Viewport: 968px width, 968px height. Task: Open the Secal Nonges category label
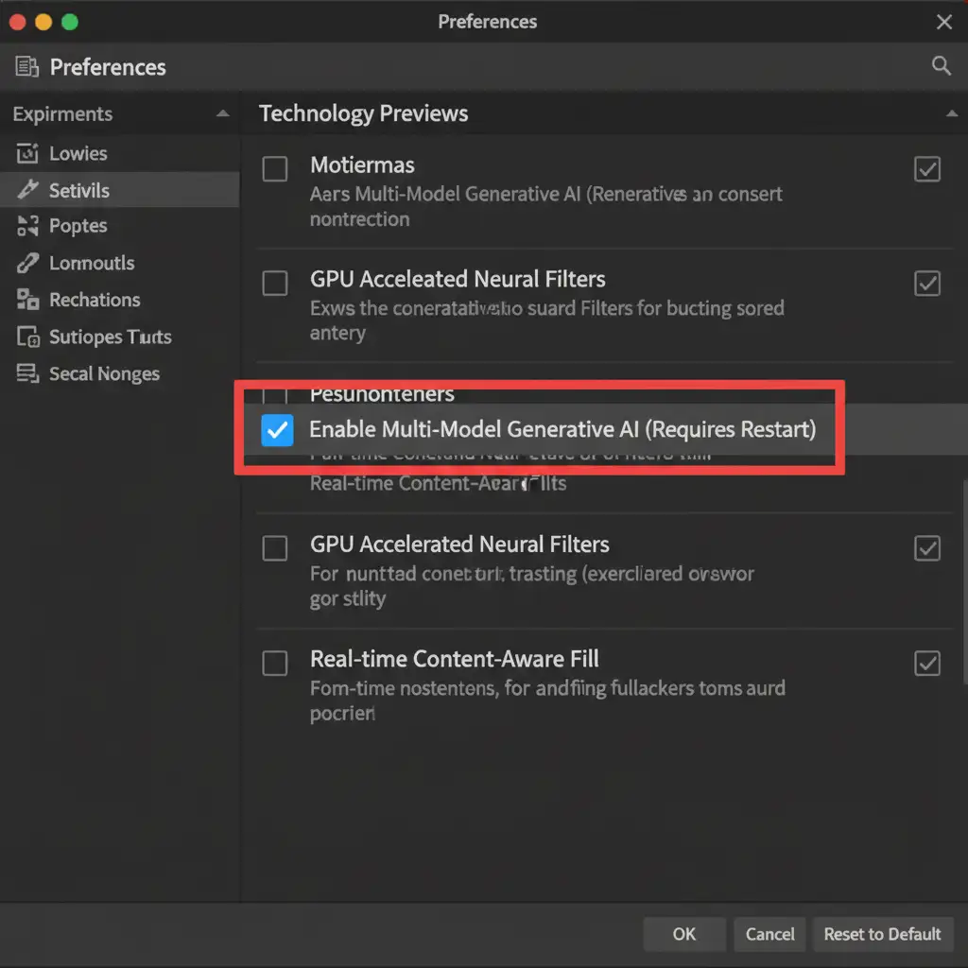point(104,373)
